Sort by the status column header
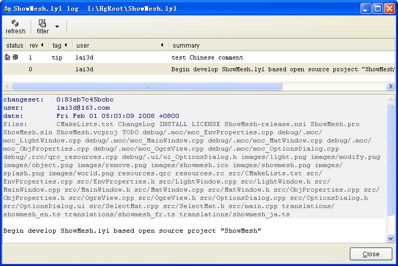The image size is (398, 266). point(14,46)
